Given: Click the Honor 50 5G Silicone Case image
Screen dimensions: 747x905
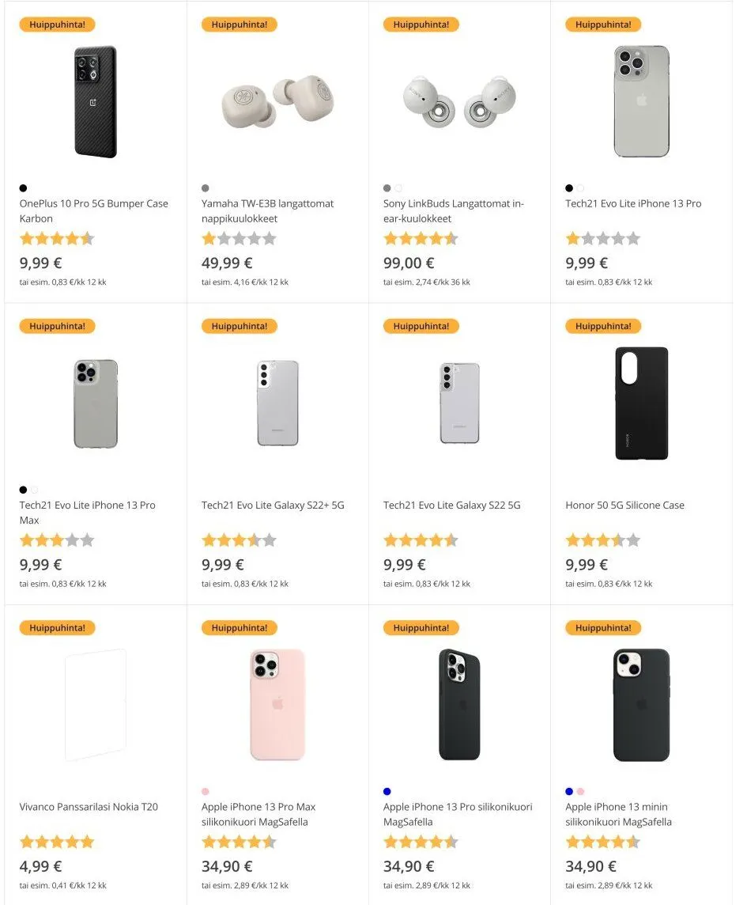Looking at the screenshot, I should point(641,403).
